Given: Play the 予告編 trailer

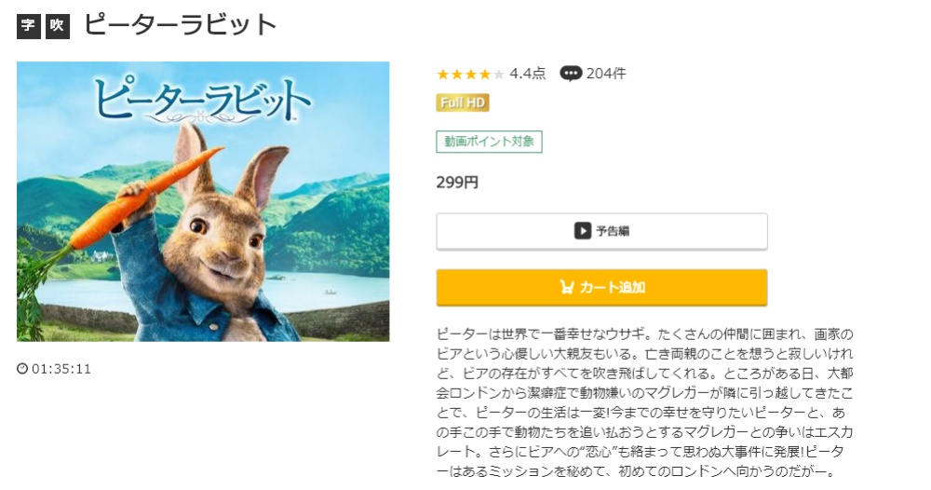Looking at the screenshot, I should pos(601,231).
